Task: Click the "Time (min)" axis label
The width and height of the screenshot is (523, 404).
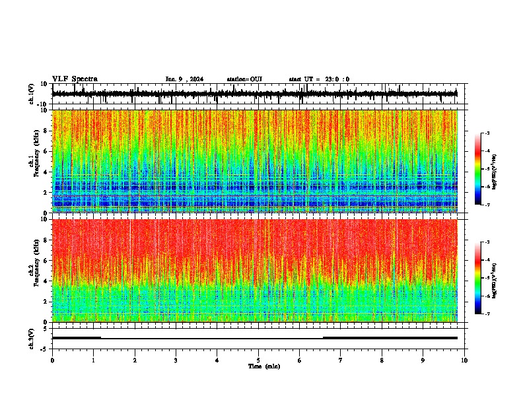Action: click(264, 366)
